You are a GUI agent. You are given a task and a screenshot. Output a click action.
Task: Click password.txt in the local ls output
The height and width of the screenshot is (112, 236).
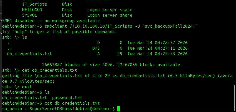pyautogui.click(x=67, y=98)
